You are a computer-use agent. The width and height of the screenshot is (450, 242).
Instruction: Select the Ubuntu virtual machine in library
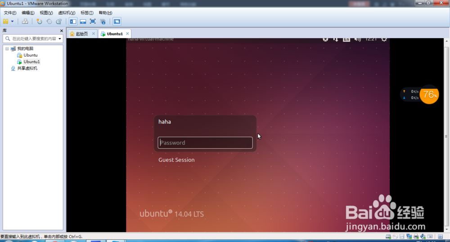point(31,55)
